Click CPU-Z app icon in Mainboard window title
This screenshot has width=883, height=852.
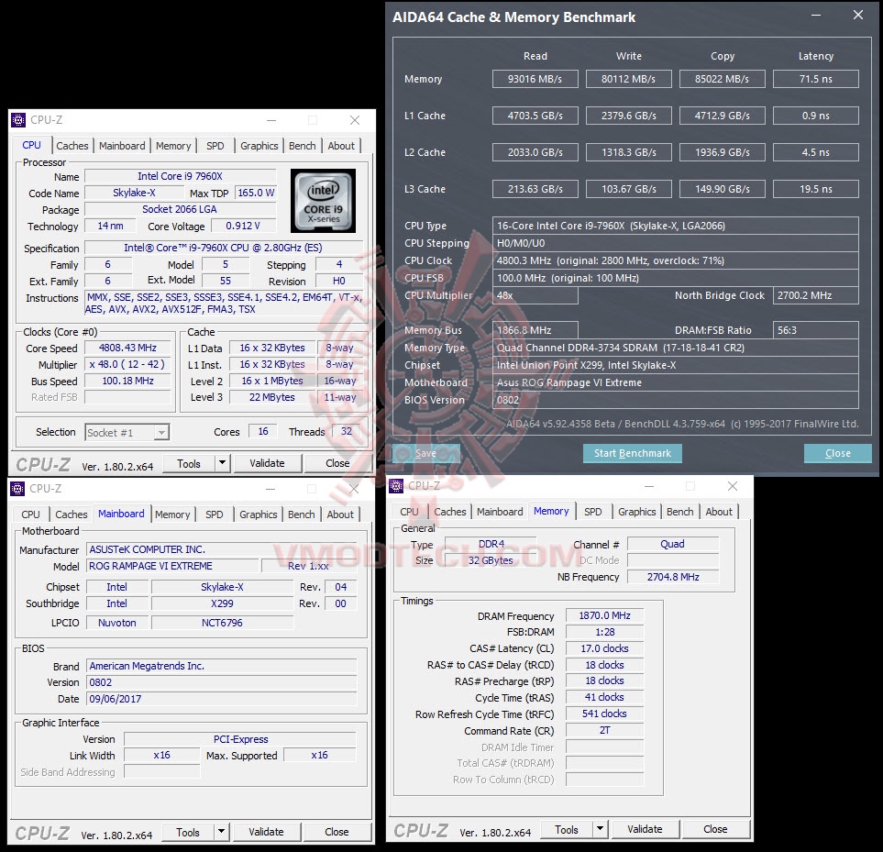tap(17, 489)
